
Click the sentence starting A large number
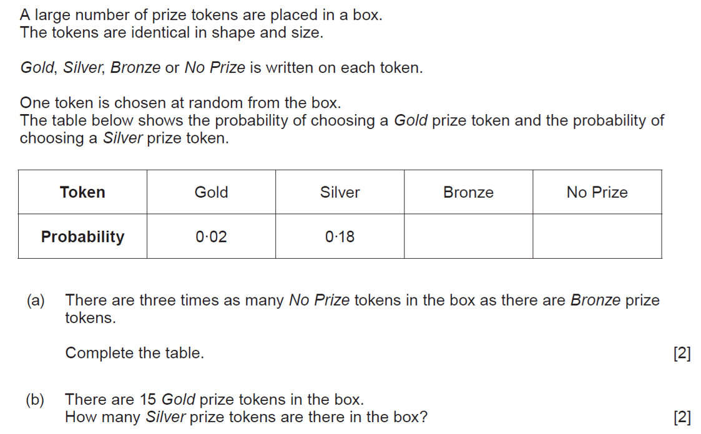[201, 15]
